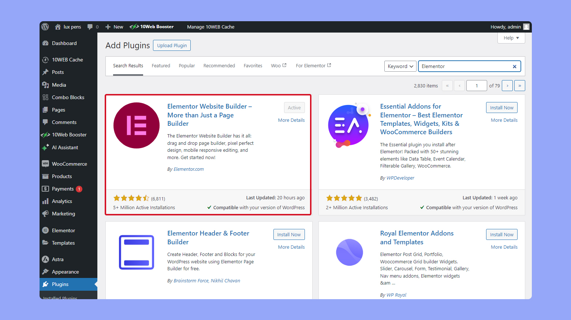571x320 pixels.
Task: Install the Essential Addons for Elementor plugin
Action: (x=501, y=107)
